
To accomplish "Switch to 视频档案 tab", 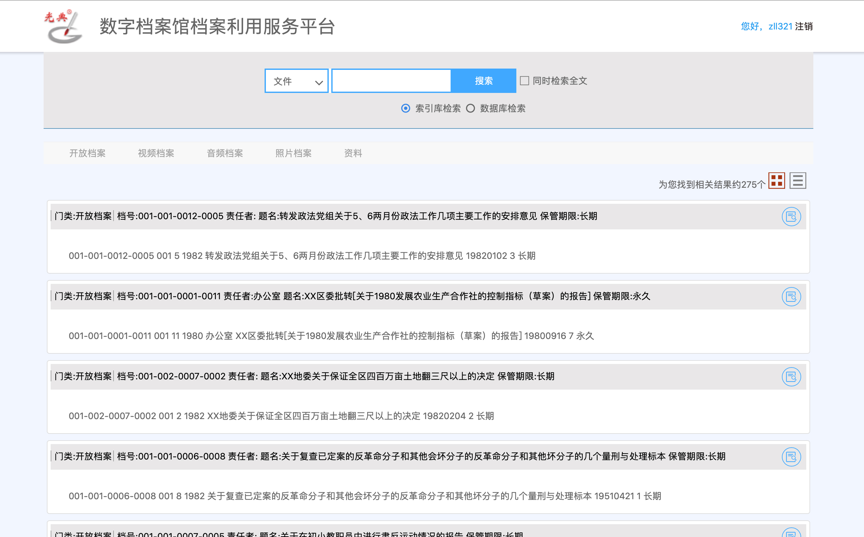I will pyautogui.click(x=156, y=153).
